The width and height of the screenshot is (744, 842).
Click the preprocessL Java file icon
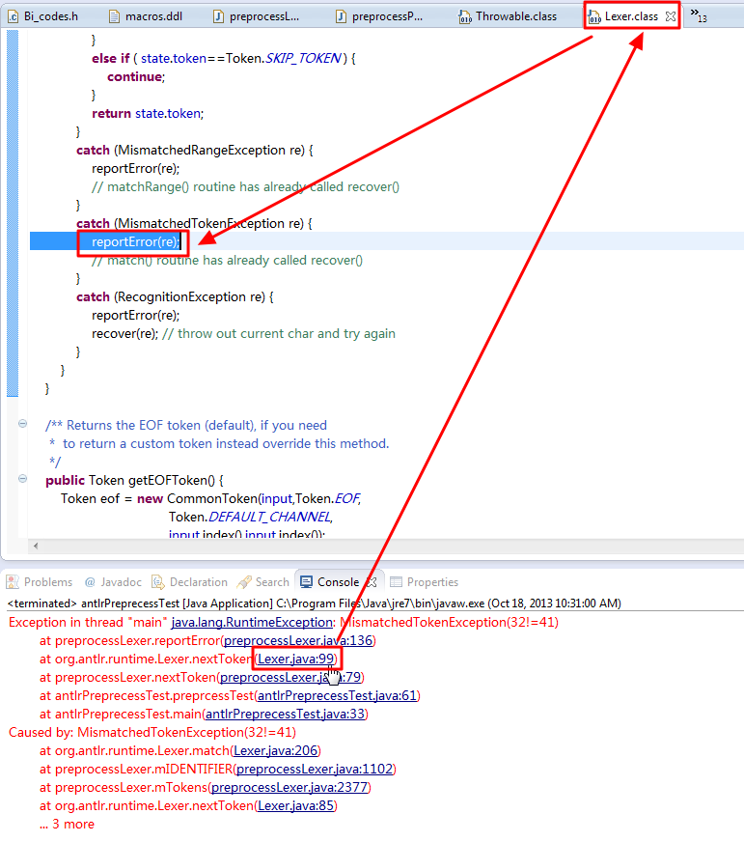point(218,17)
